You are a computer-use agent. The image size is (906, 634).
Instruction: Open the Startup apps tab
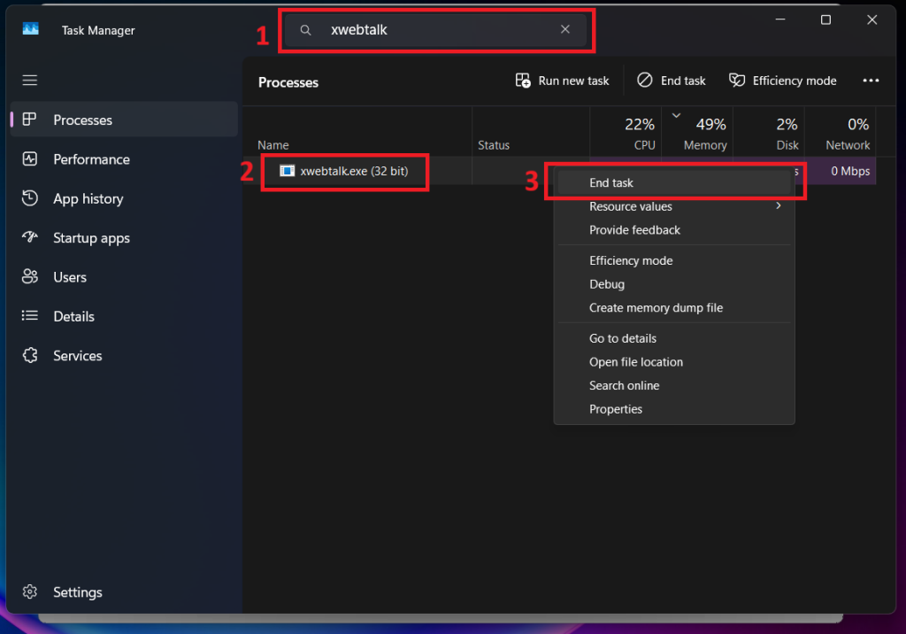tap(124, 237)
